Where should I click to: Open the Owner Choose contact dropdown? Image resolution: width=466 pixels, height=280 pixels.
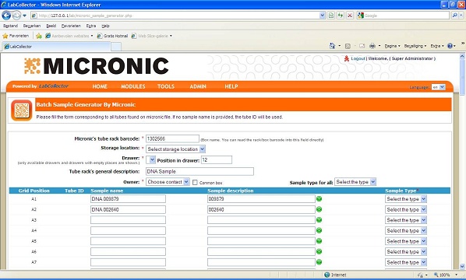[x=168, y=182]
